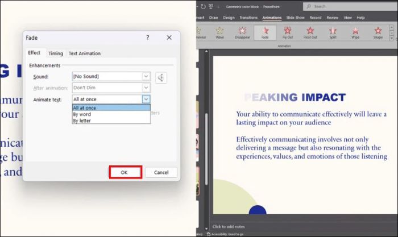Open the Animations ribbon tab
Screen dimensions: 398x237
(272, 18)
